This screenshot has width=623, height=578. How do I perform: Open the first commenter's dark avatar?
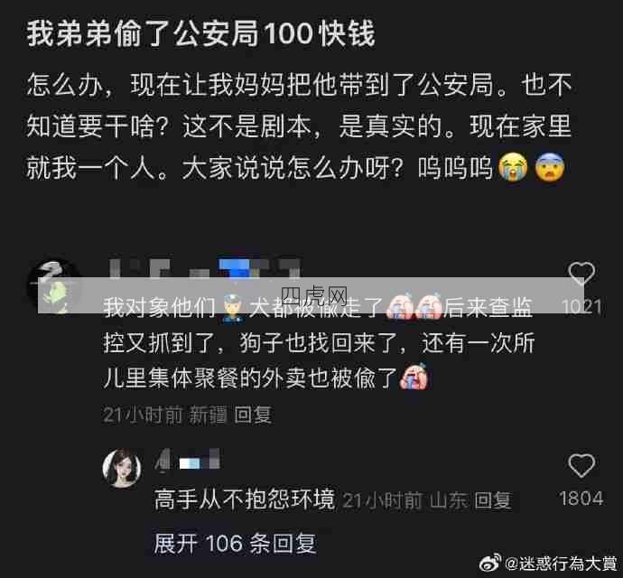[53, 287]
